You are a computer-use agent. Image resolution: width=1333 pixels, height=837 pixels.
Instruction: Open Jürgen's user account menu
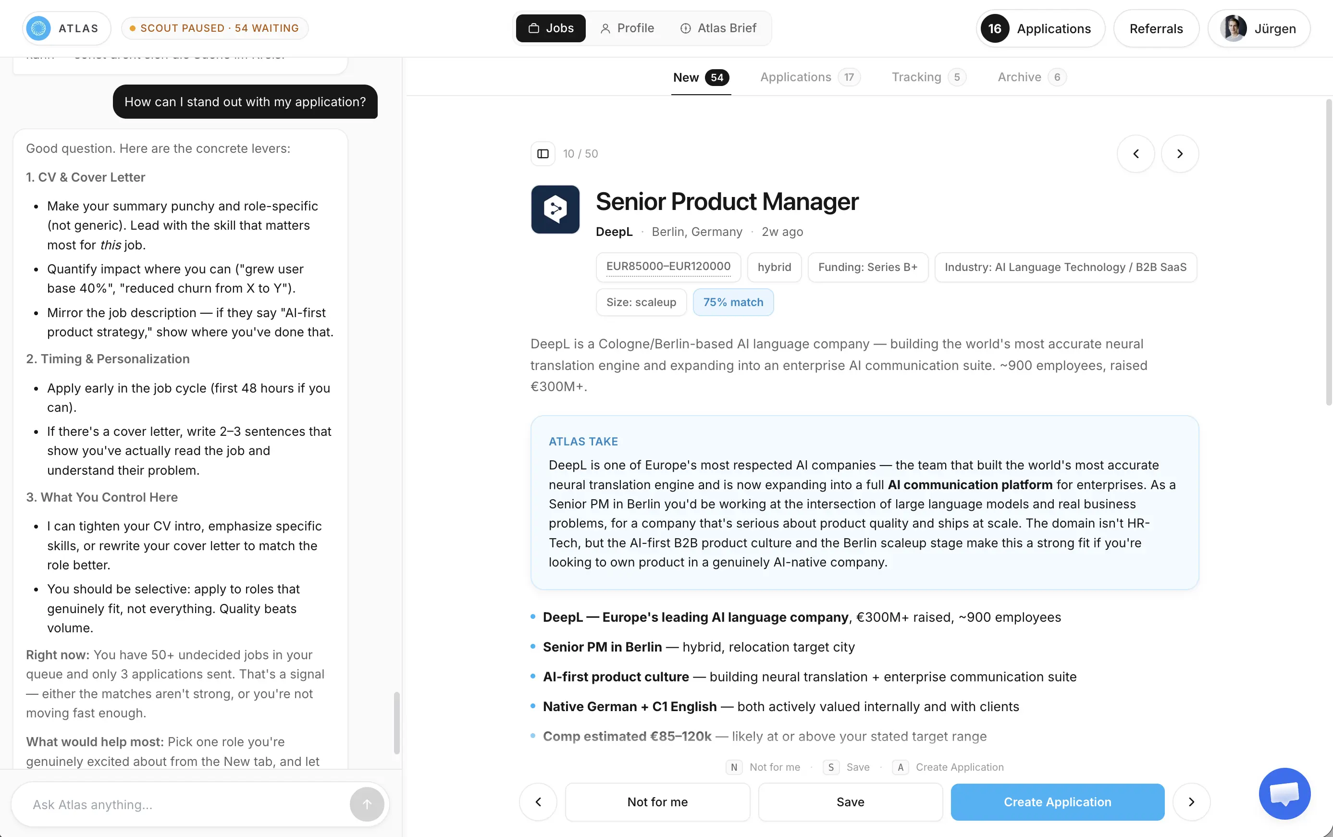click(1259, 28)
